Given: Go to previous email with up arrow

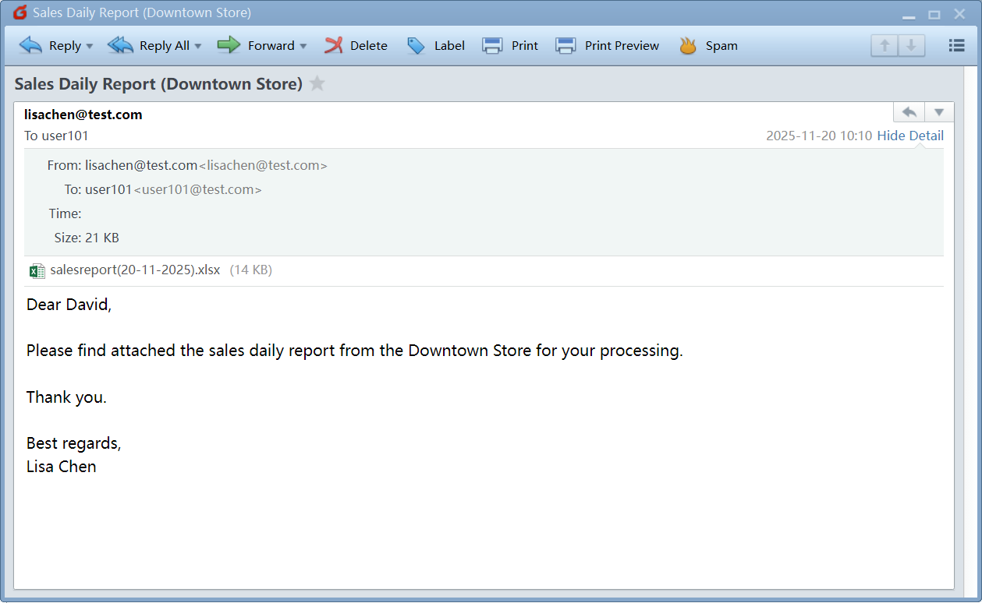Looking at the screenshot, I should tap(885, 45).
